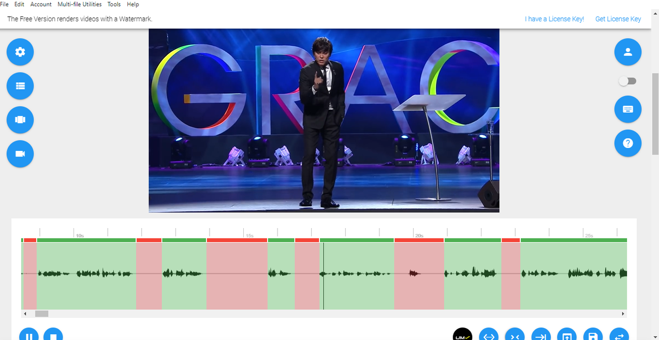Pause playback with the pause button
Screen dimensions: 659x340
29,334
